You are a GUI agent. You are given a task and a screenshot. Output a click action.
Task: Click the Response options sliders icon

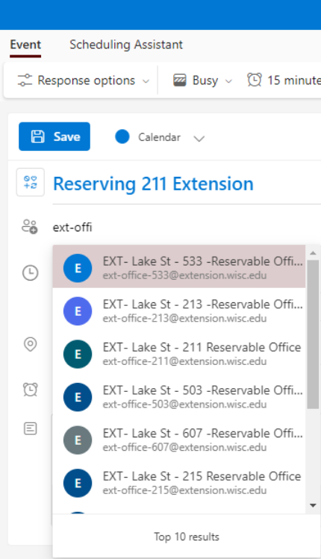pos(25,80)
